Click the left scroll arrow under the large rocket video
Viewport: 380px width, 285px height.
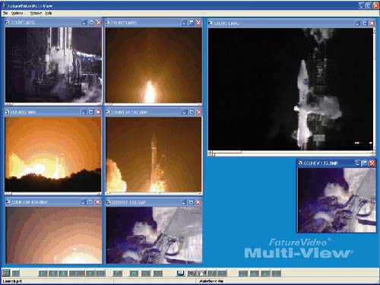click(210, 153)
